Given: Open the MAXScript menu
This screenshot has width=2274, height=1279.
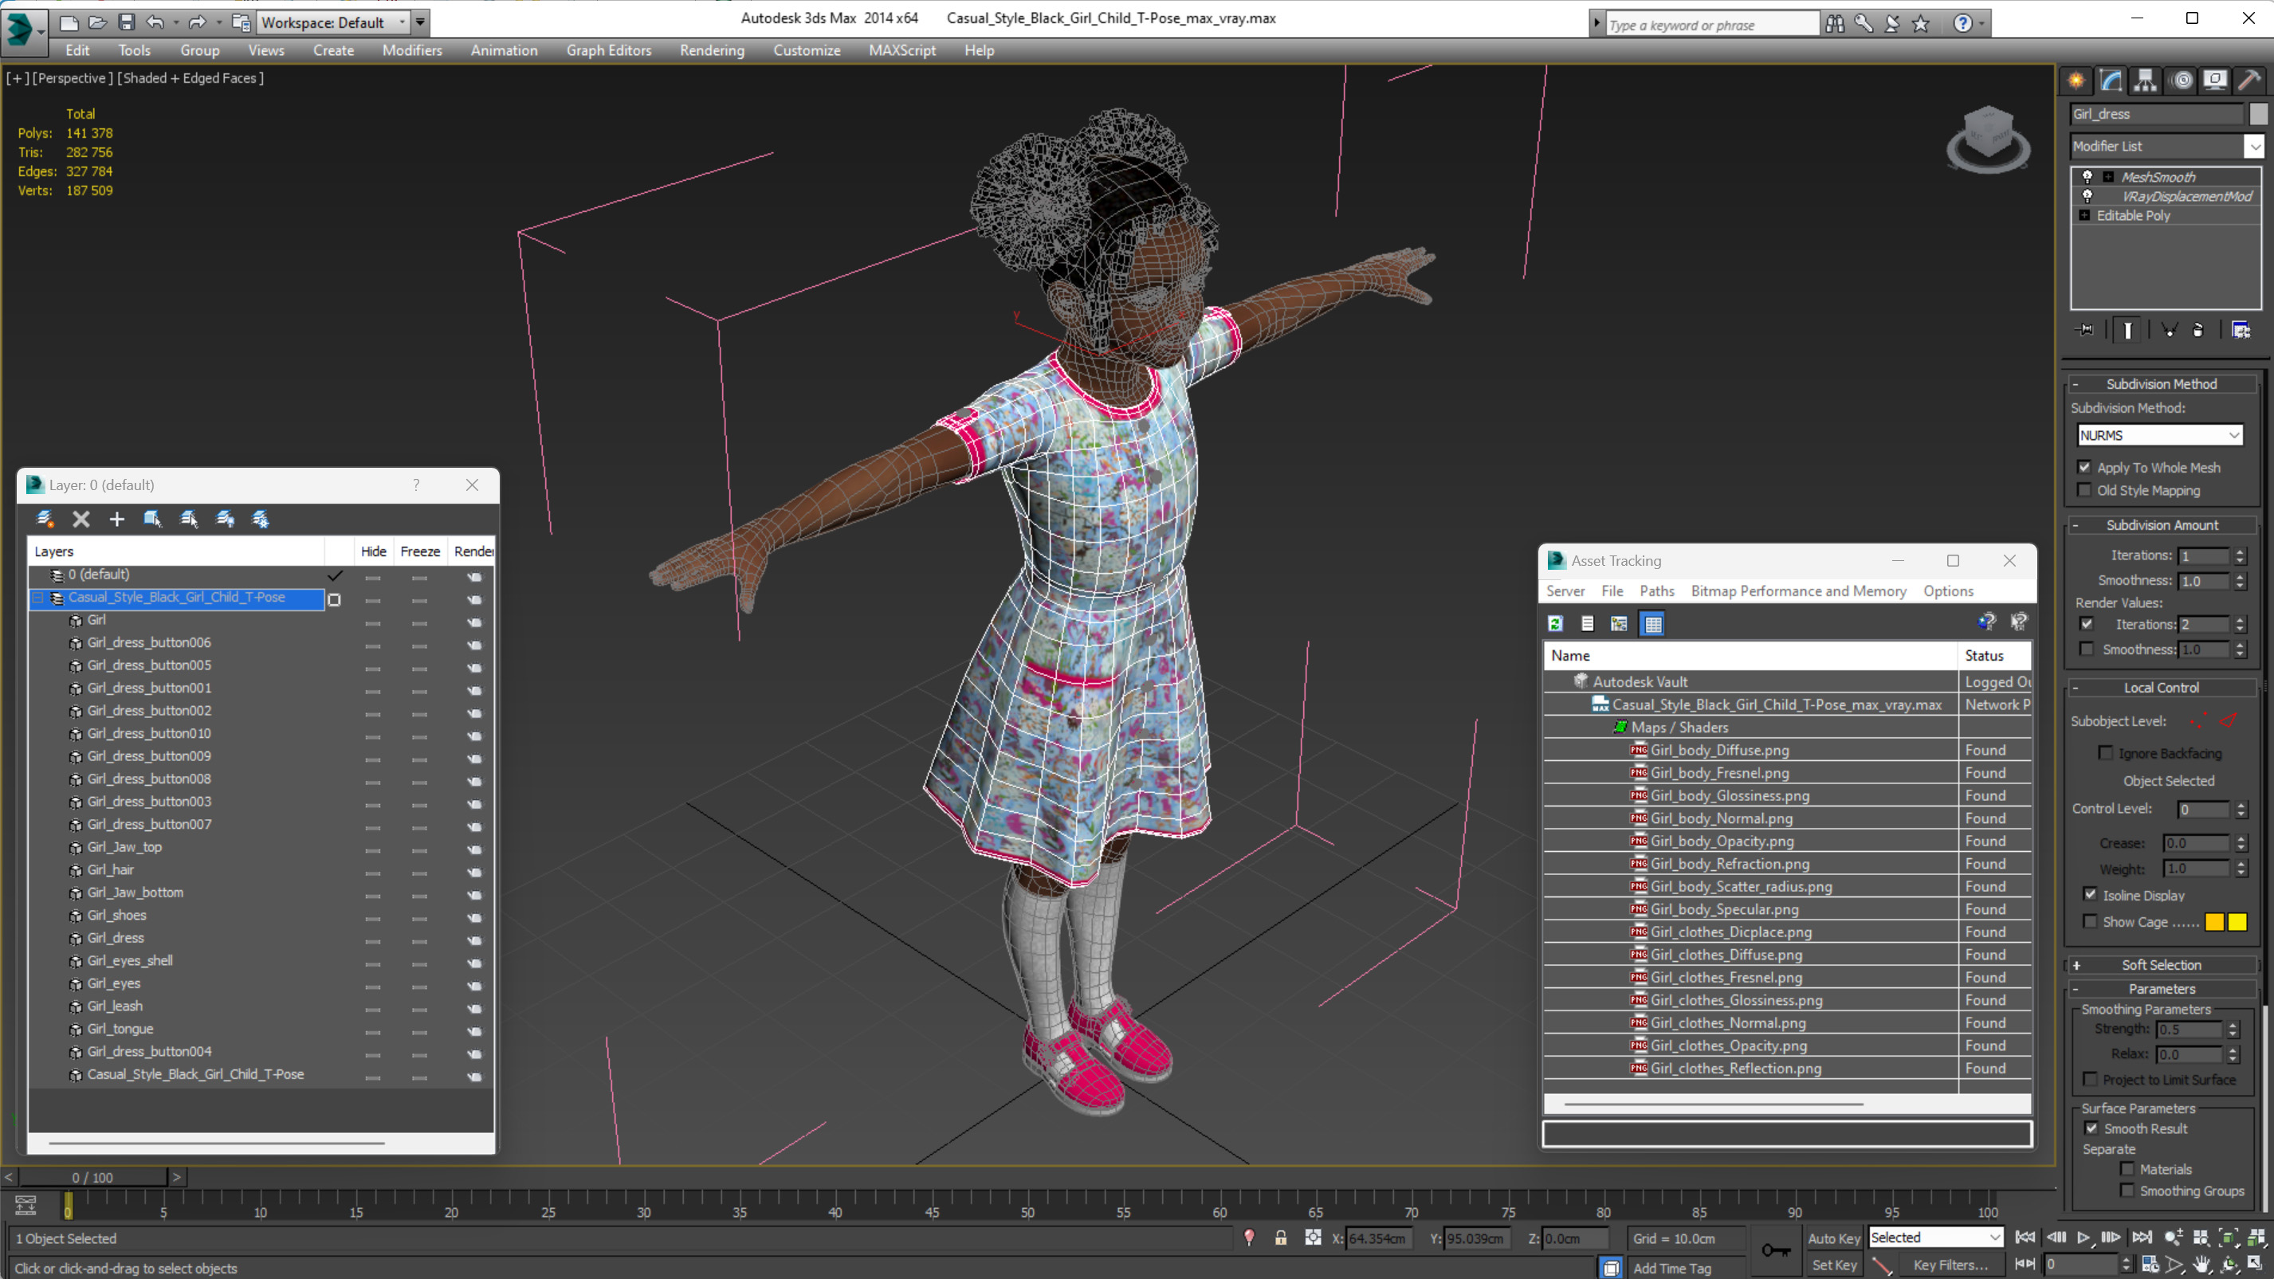Looking at the screenshot, I should coord(901,50).
